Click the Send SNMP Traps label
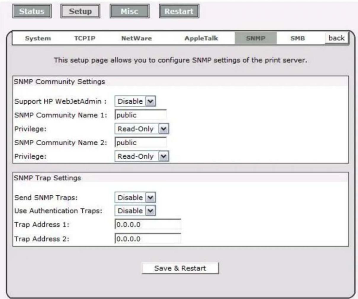This screenshot has width=358, height=299. [x=46, y=197]
